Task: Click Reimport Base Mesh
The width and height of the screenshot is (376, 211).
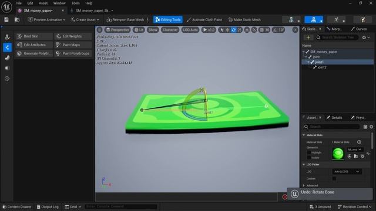Action: 125,19
